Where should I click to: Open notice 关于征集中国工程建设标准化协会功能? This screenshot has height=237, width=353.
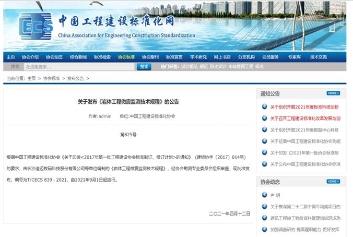[305, 141]
